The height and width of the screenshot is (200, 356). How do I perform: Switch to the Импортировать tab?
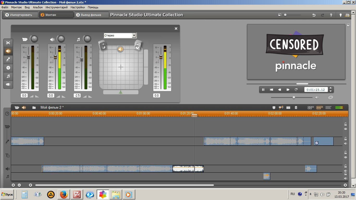[21, 15]
